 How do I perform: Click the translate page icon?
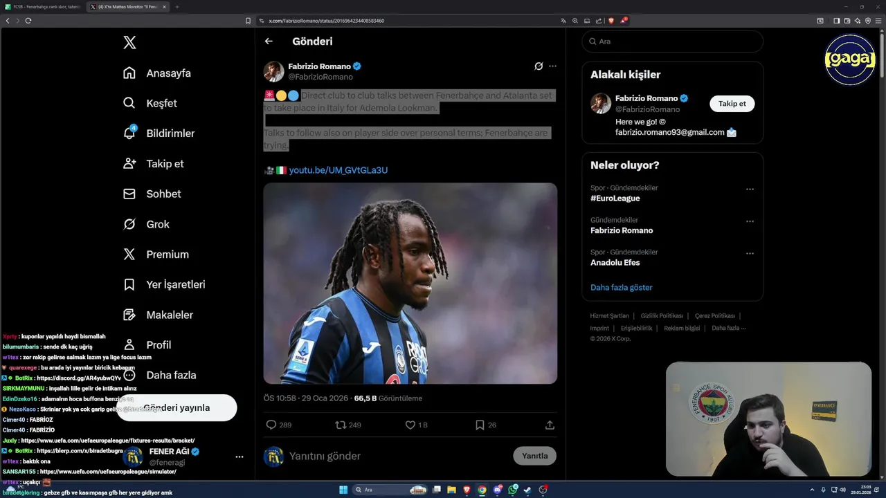click(x=563, y=21)
